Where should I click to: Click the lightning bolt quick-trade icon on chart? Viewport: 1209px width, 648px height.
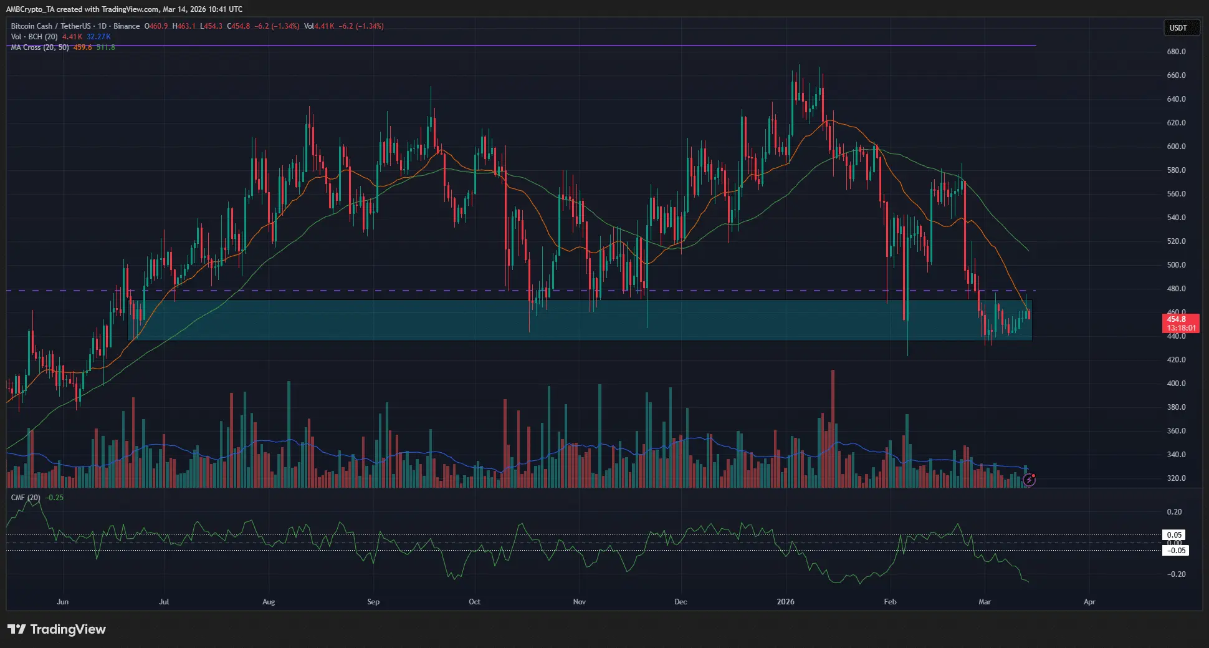[1028, 480]
